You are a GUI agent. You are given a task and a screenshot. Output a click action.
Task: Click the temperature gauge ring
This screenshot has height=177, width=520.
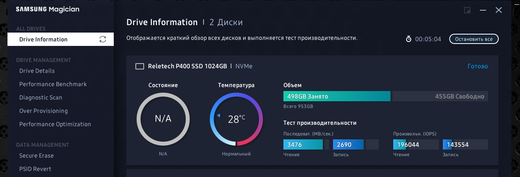click(236, 119)
